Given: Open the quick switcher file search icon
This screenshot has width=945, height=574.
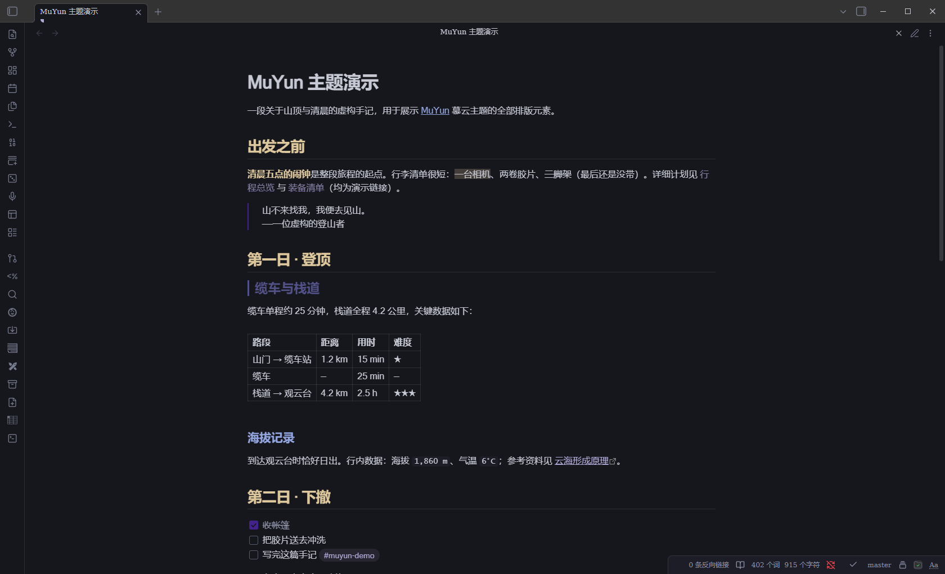Looking at the screenshot, I should click(12, 34).
